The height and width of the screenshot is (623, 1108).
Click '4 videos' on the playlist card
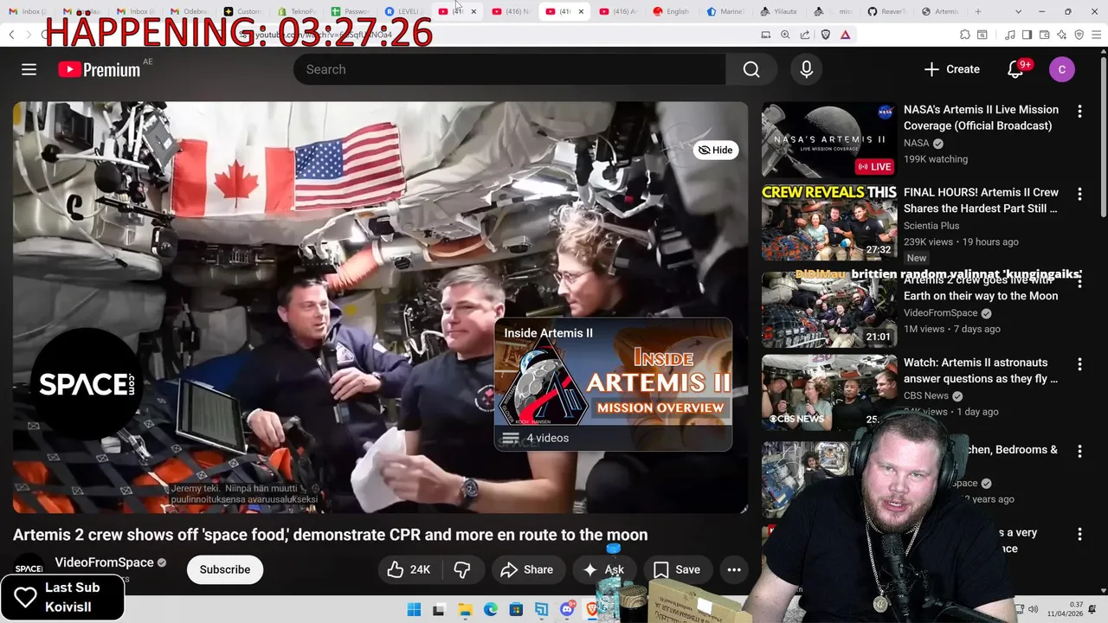[x=548, y=438]
